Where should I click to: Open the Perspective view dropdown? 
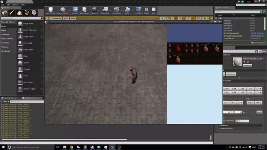click(55, 18)
